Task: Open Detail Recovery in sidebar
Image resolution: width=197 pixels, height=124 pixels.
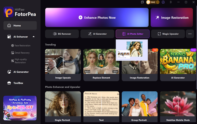Action: (20, 53)
